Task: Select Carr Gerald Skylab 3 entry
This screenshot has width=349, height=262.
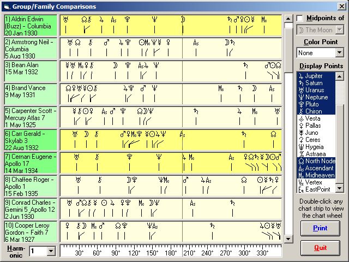Action: (30, 140)
